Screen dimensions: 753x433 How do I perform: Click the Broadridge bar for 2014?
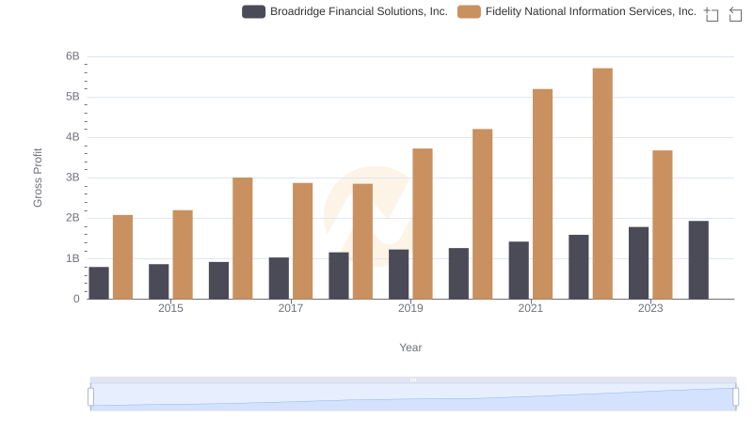pyautogui.click(x=99, y=283)
